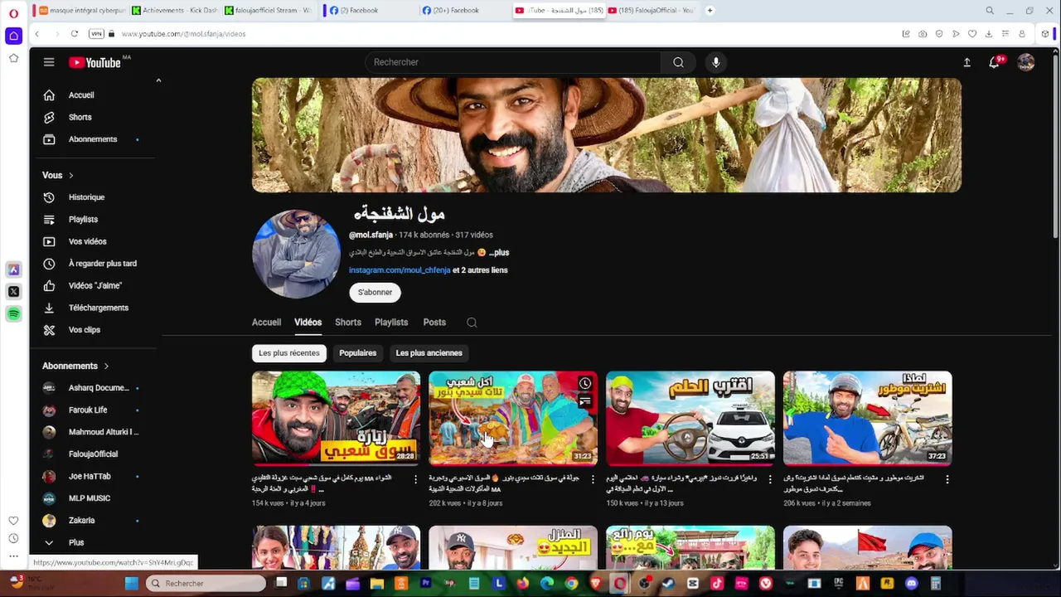Expand the channel description with '...plus'
Screen dimensions: 1061x597
pos(499,252)
